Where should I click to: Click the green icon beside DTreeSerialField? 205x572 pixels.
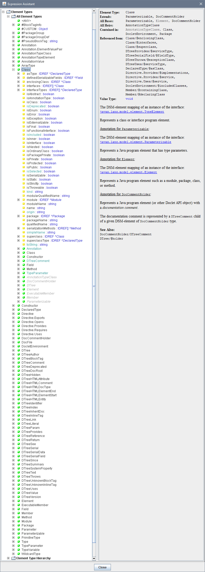(19, 456)
